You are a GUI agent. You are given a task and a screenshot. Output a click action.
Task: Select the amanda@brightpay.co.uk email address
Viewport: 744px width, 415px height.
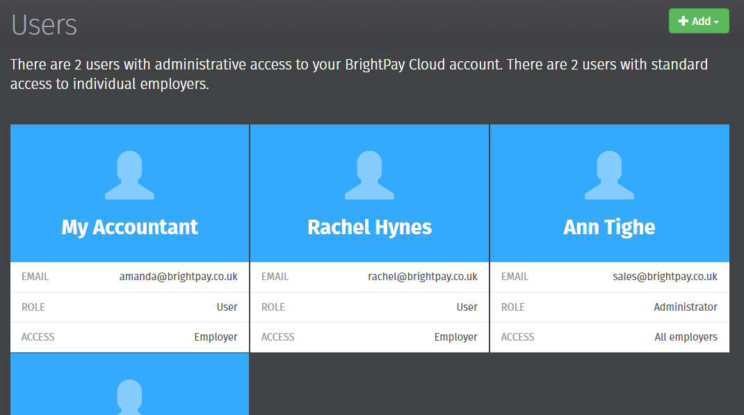[178, 277]
